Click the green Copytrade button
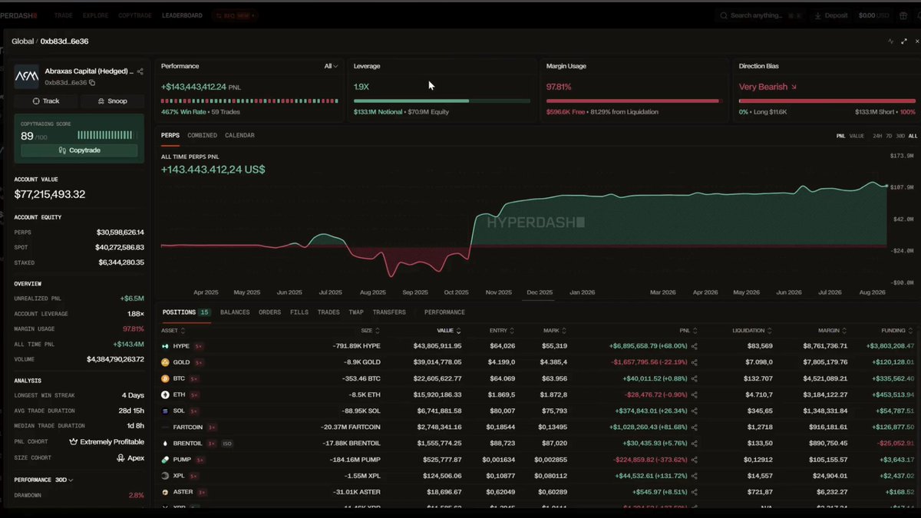 tap(79, 150)
